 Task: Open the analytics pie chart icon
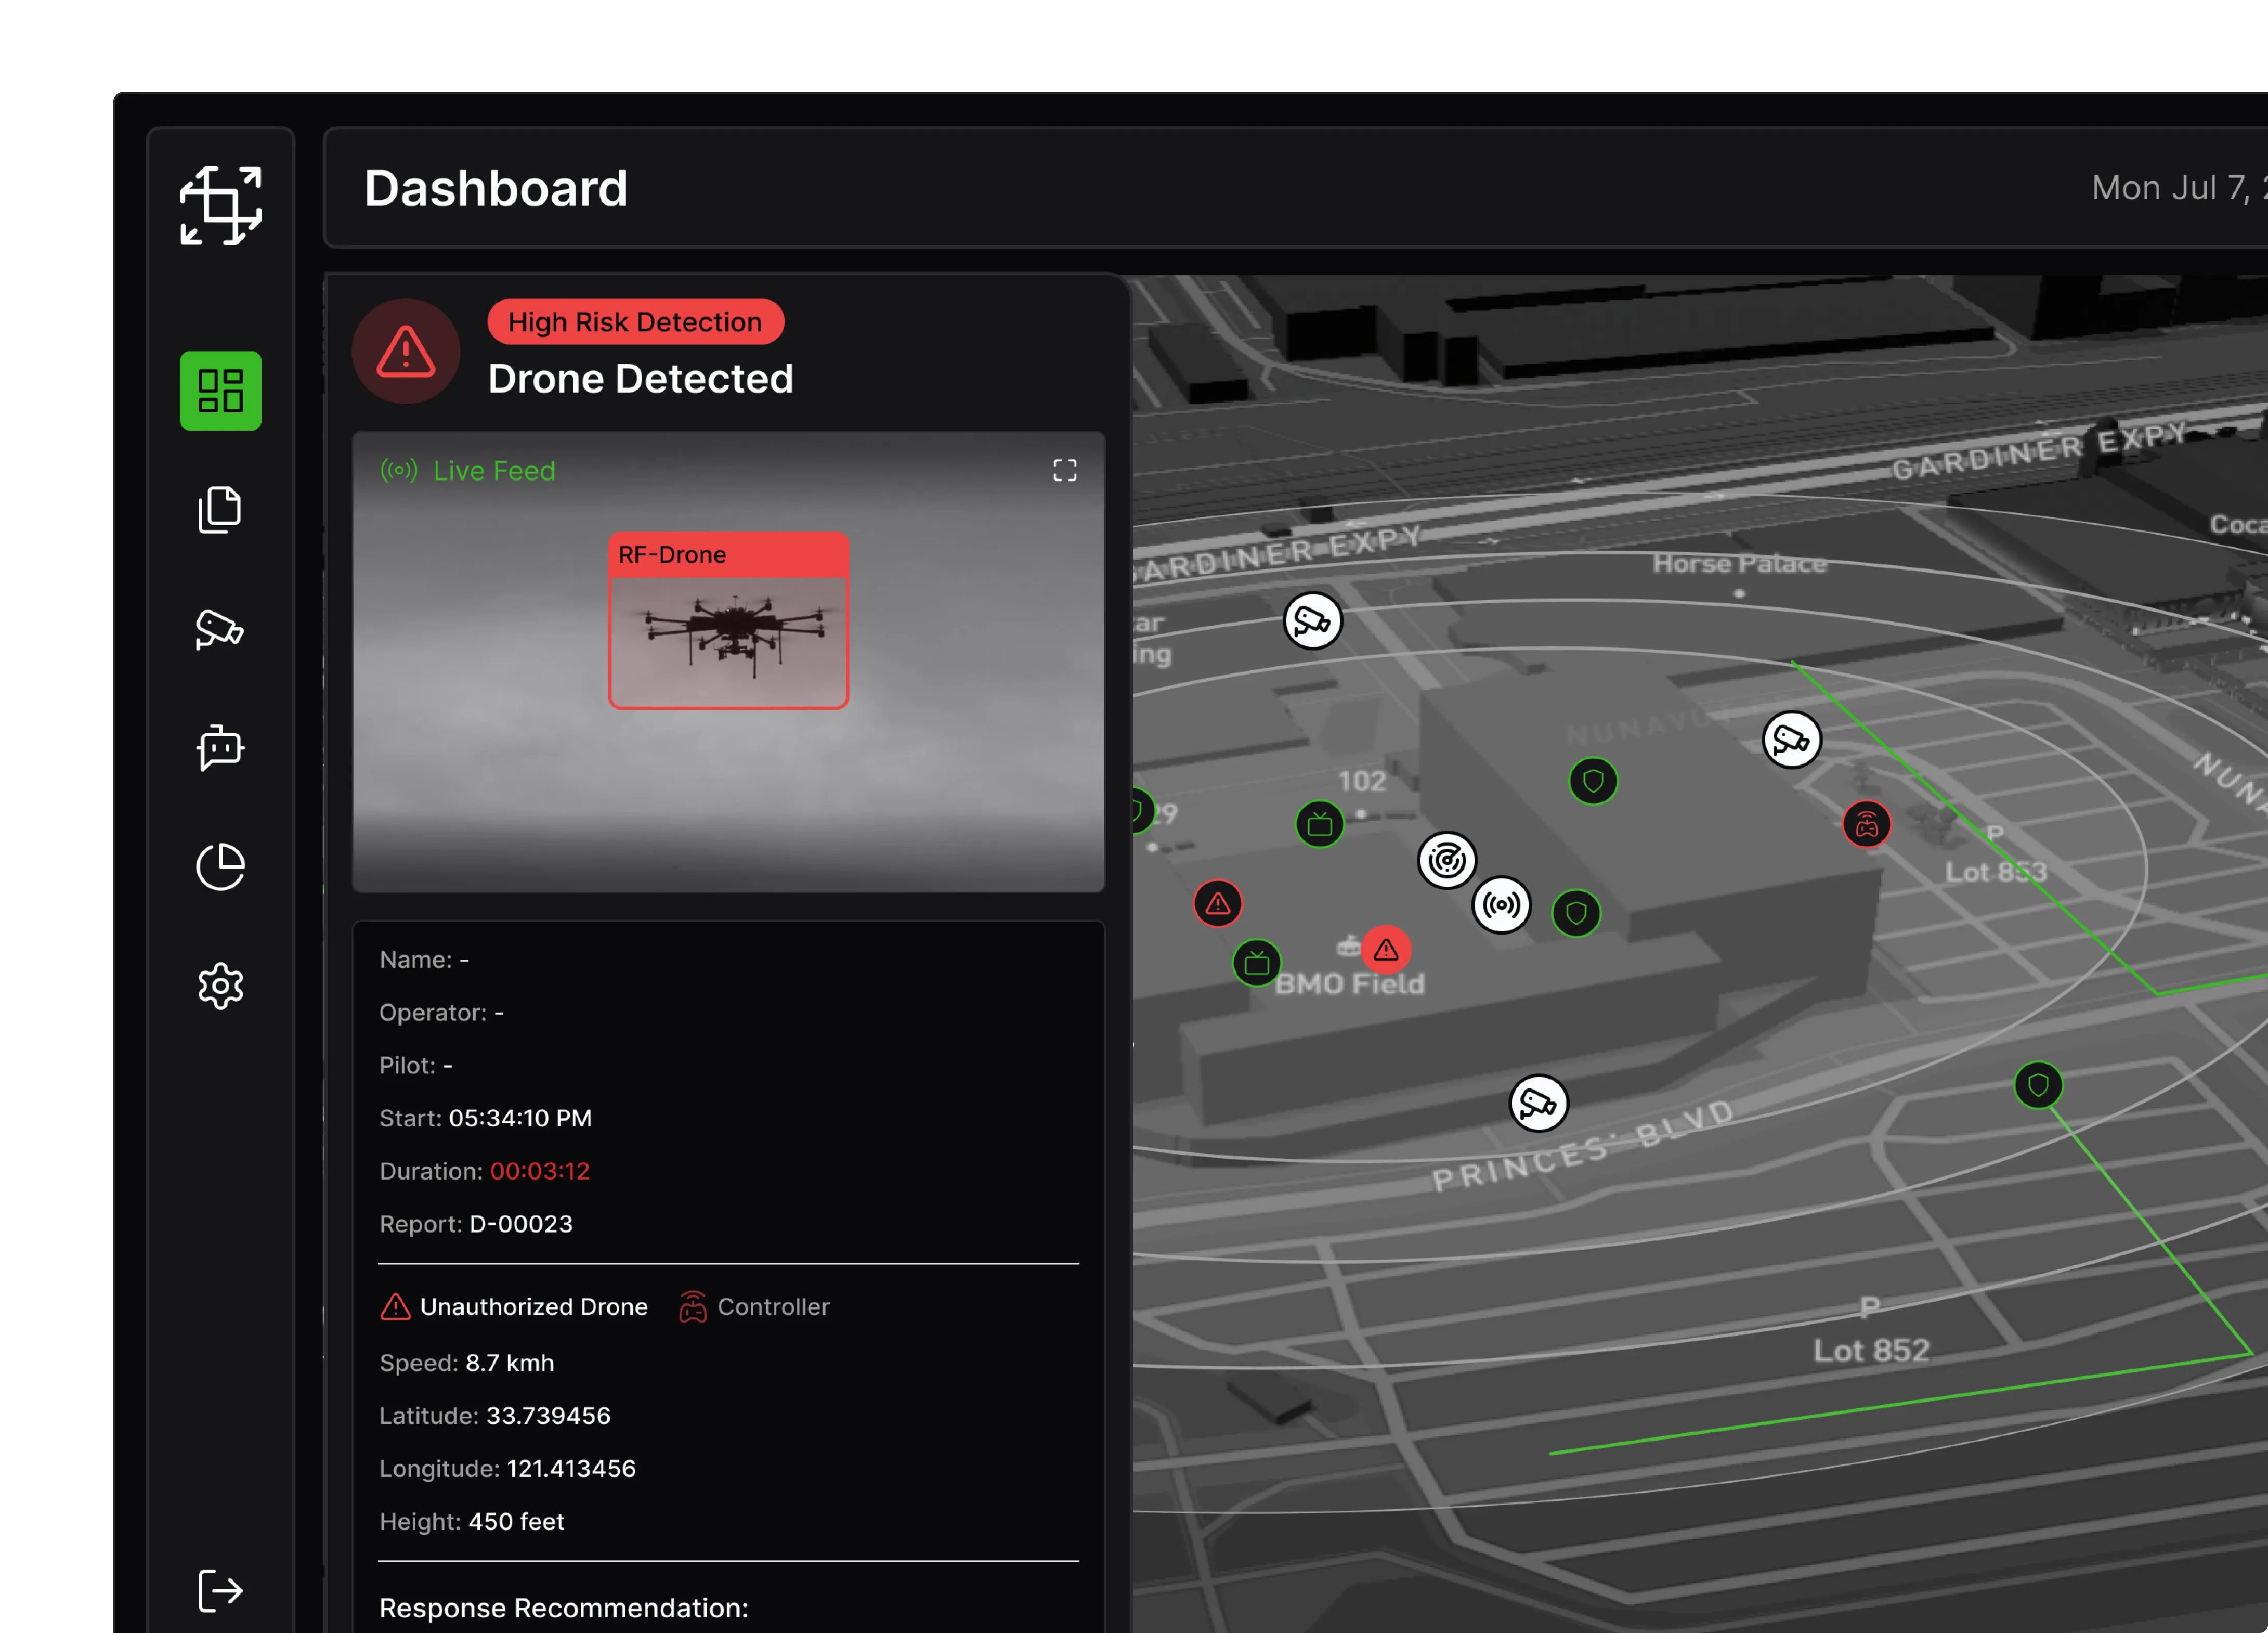click(220, 866)
